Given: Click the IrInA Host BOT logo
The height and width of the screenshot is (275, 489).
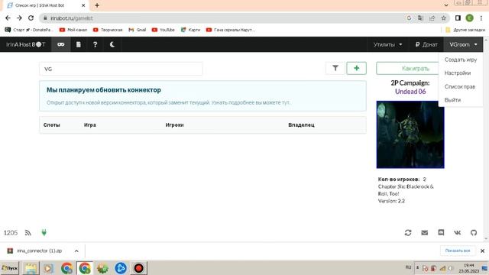Looking at the screenshot, I should pos(26,44).
